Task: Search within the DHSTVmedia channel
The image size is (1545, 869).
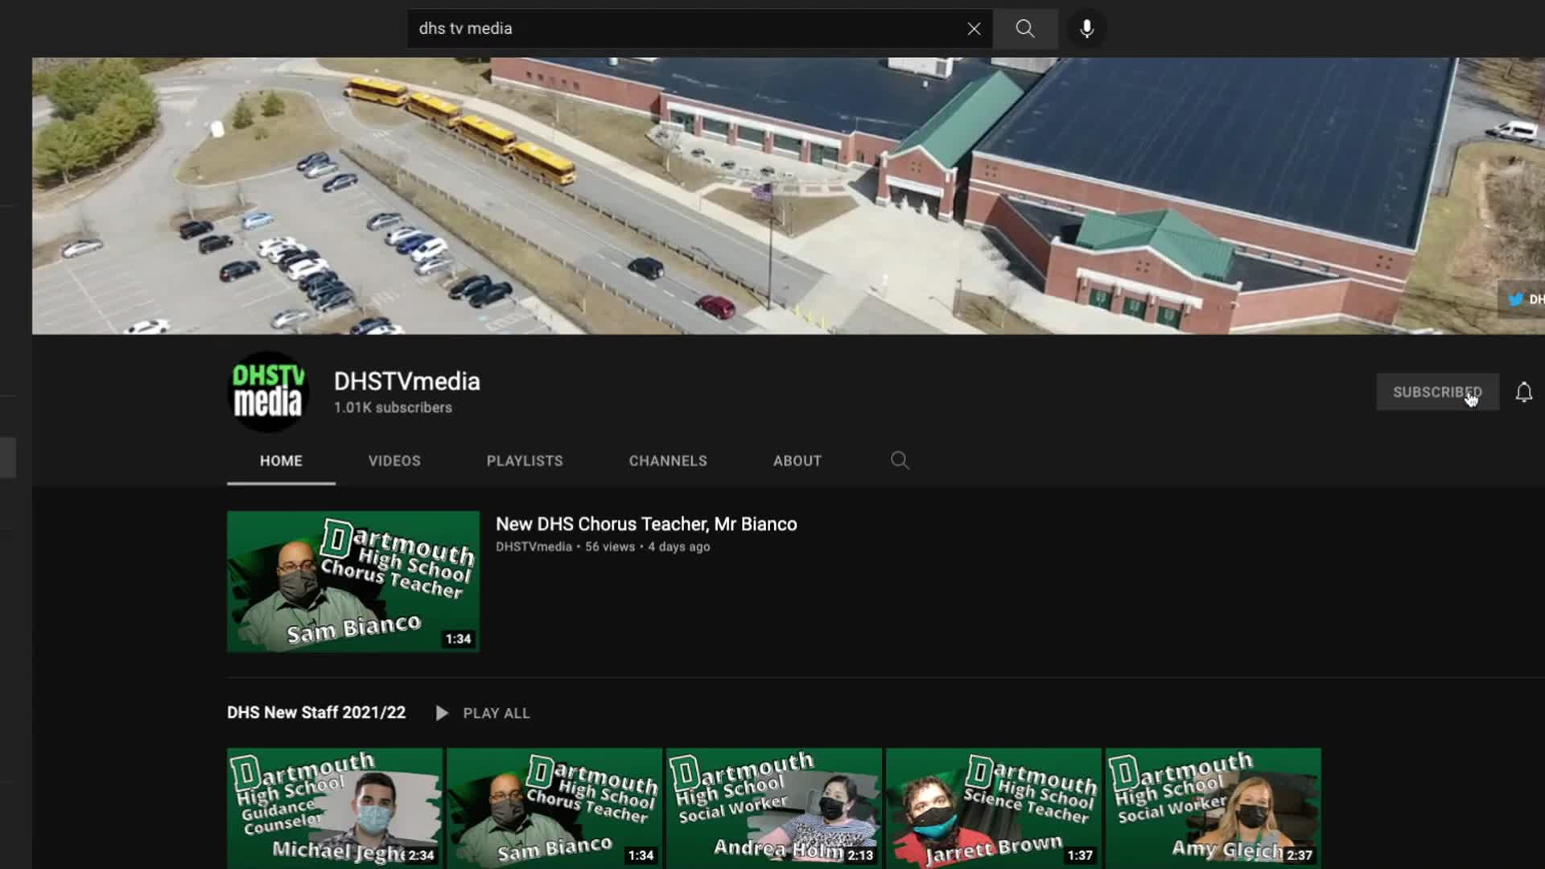Action: coord(900,460)
